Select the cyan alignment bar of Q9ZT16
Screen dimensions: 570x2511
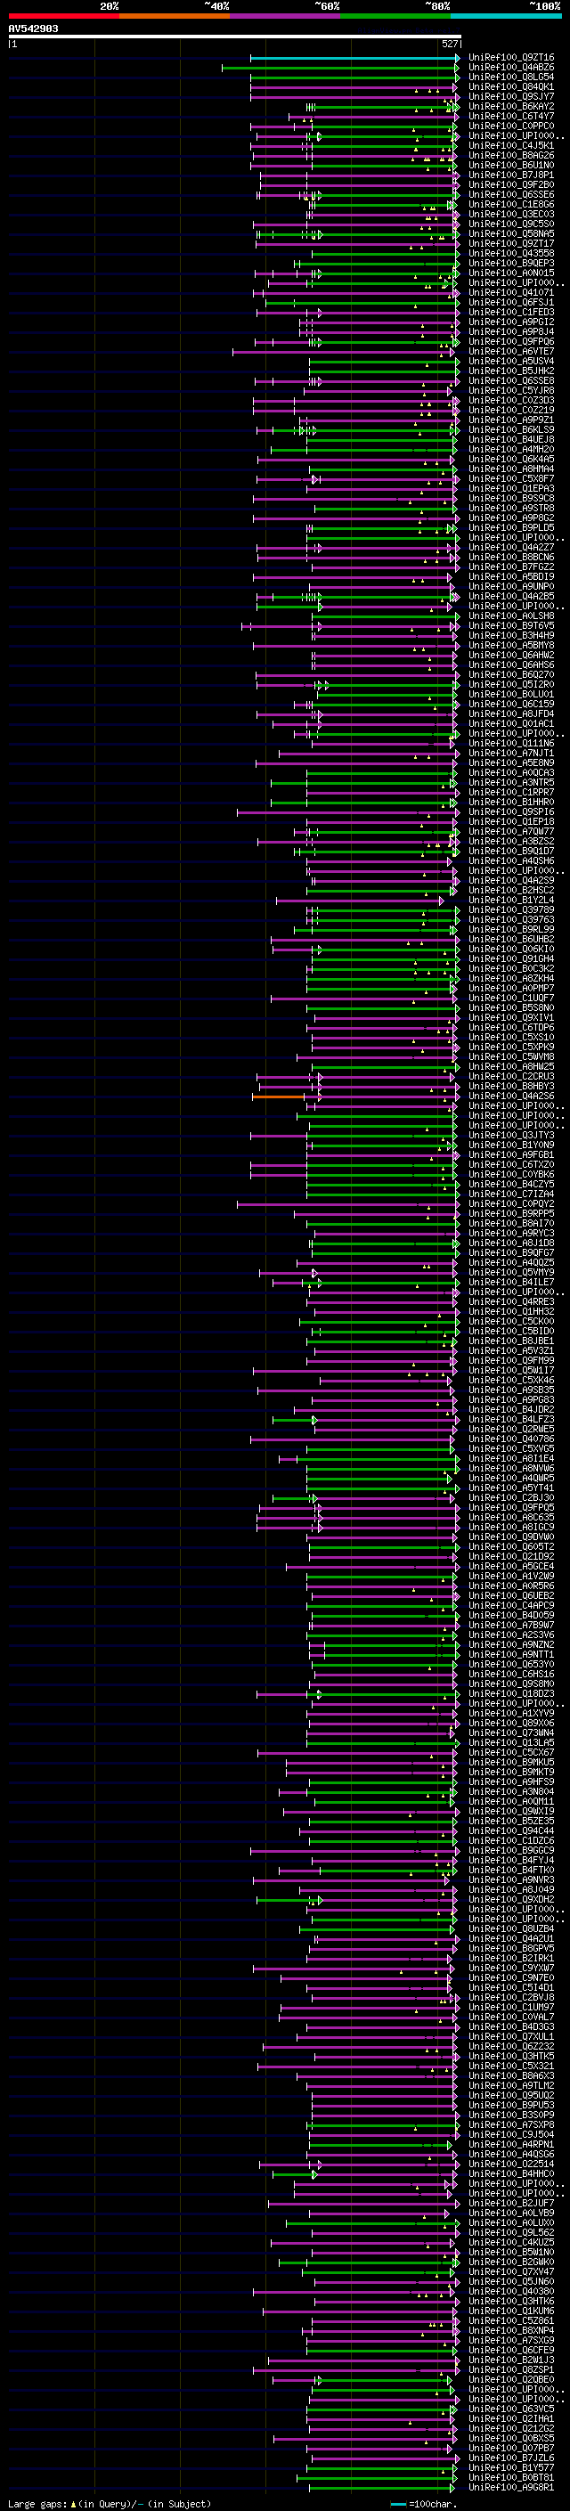354,58
